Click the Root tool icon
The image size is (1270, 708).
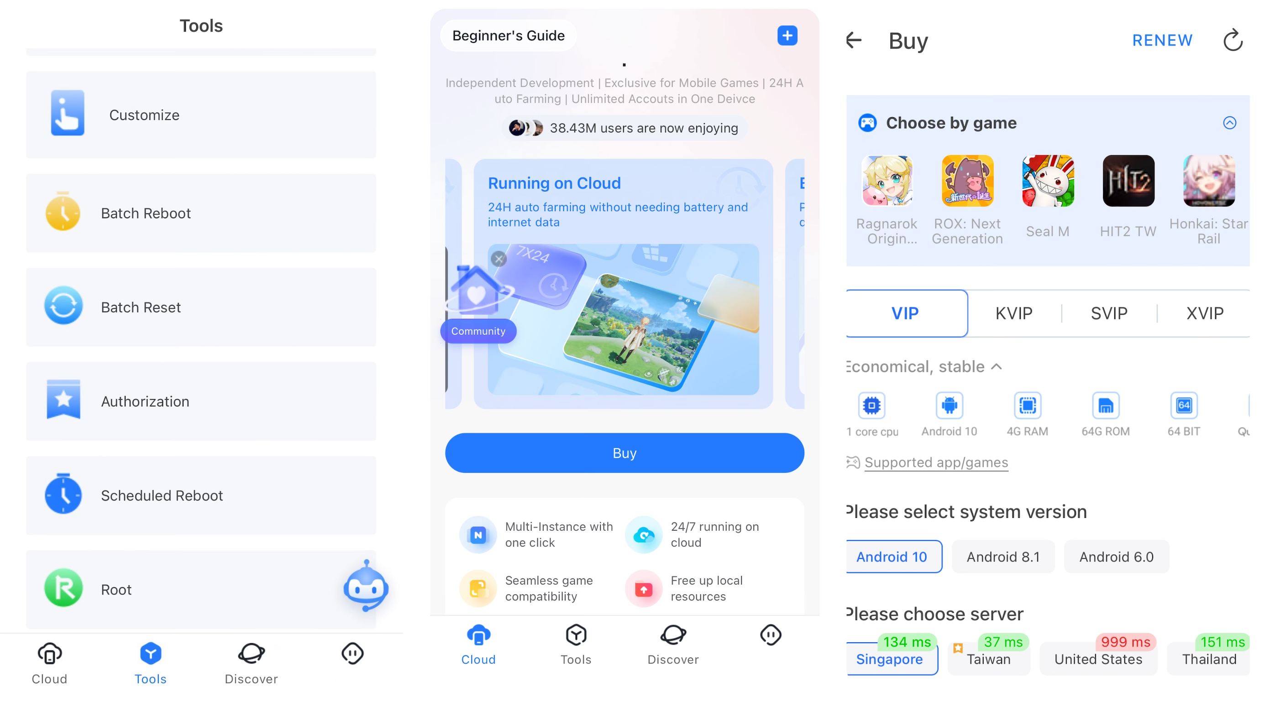point(63,589)
